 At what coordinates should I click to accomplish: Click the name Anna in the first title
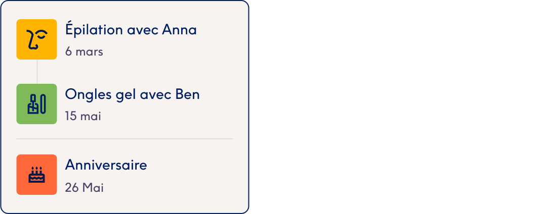tap(179, 30)
